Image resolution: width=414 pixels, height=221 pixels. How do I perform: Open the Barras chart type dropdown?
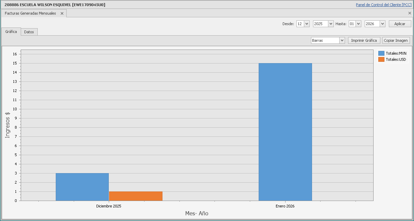coord(342,40)
